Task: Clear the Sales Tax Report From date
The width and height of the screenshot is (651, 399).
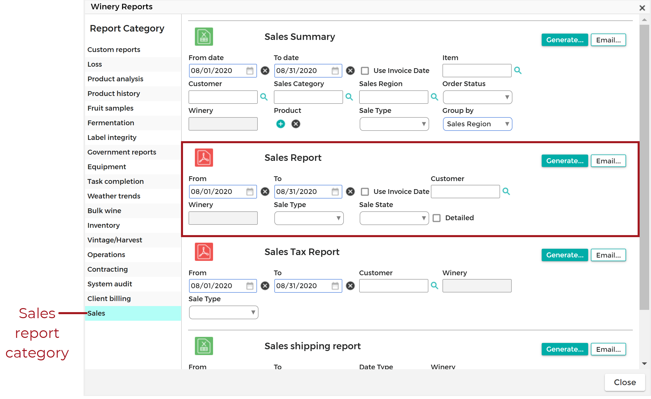Action: [x=265, y=286]
